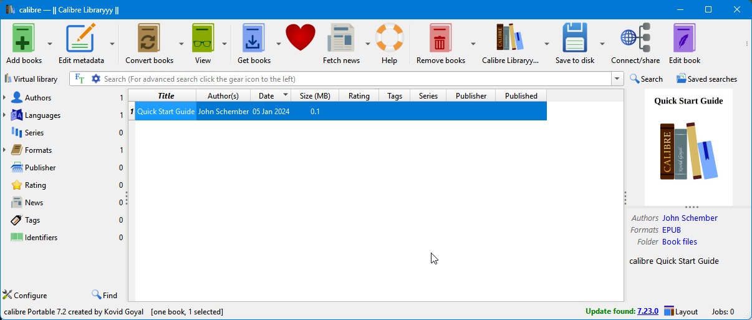
Task: Click the toolbar overflow dots handle
Action: 746,44
